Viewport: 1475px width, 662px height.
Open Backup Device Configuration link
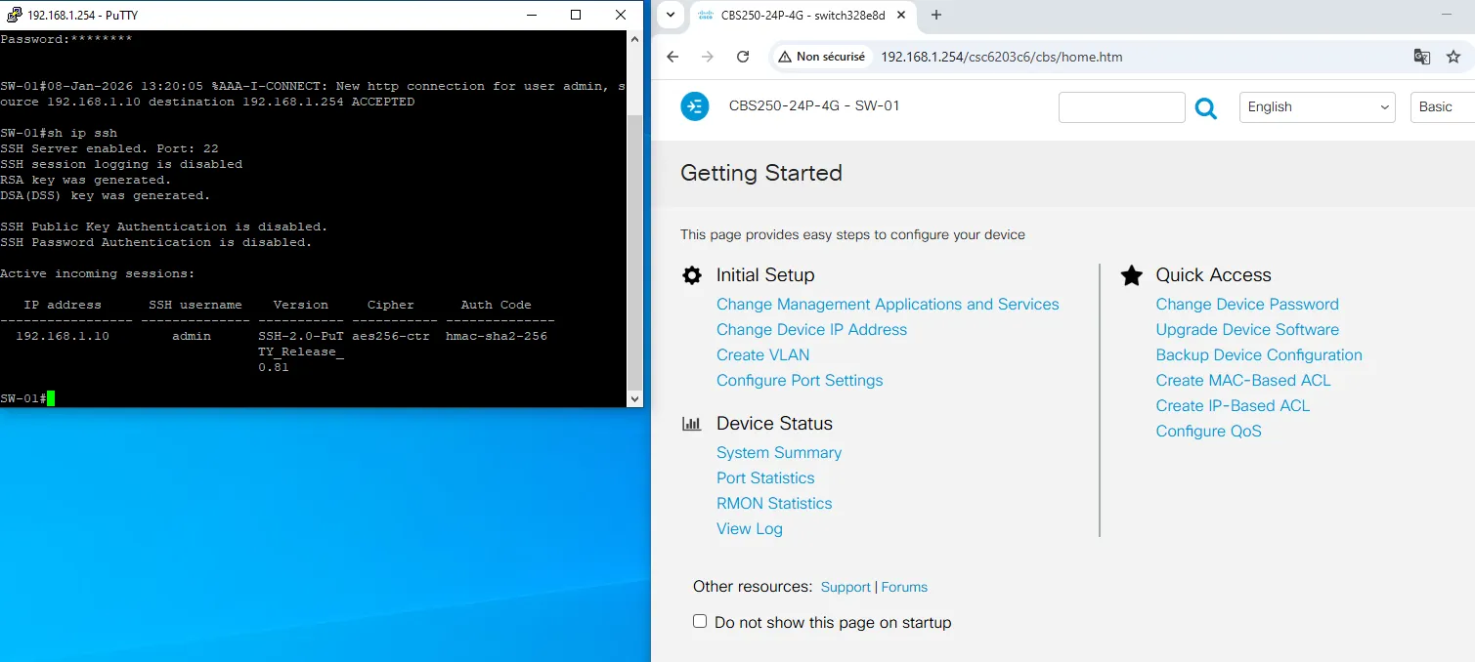[1259, 355]
